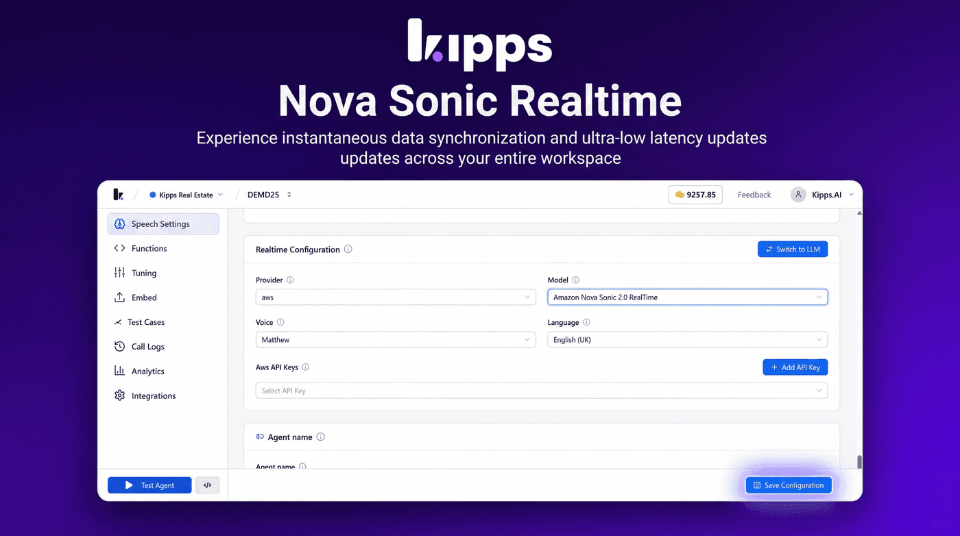Viewport: 960px width, 536px height.
Task: Click the scrollbar up arrow
Action: click(859, 213)
